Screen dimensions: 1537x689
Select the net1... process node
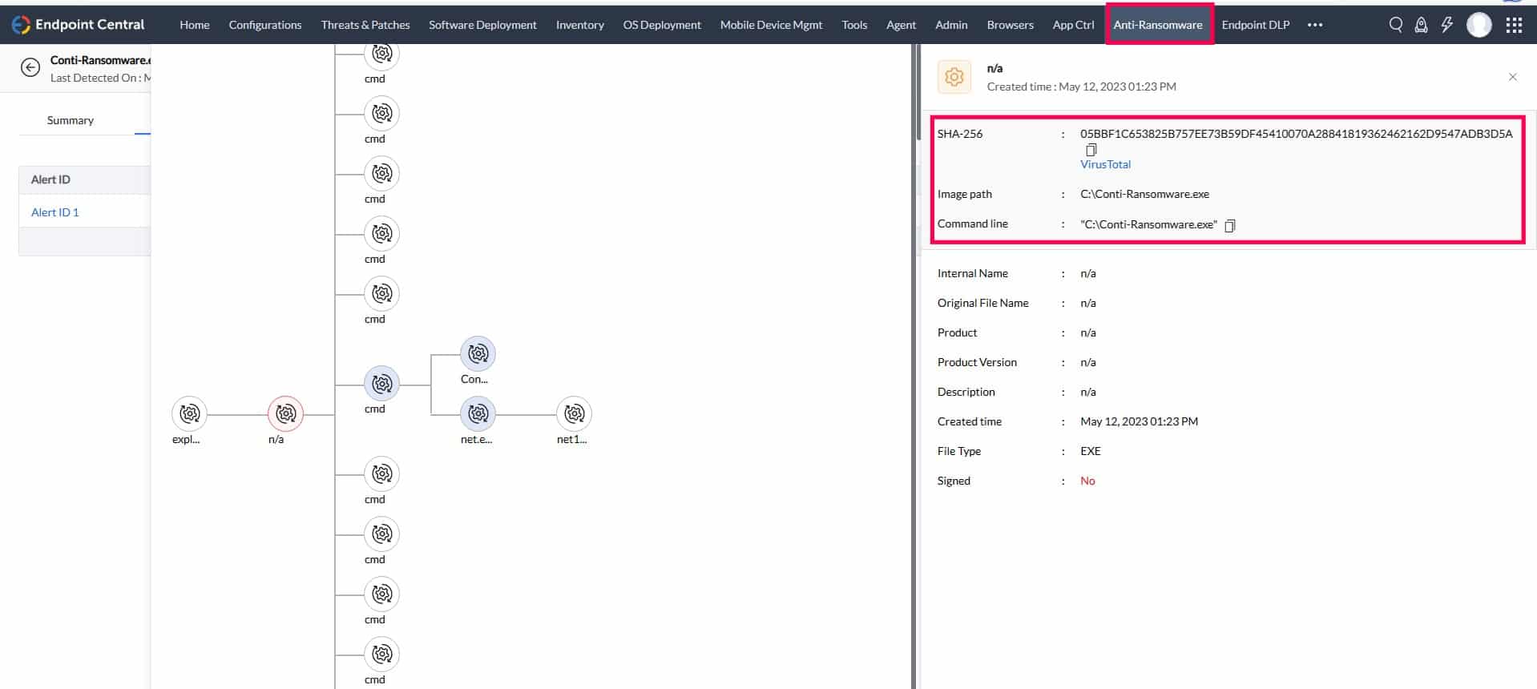pyautogui.click(x=574, y=413)
